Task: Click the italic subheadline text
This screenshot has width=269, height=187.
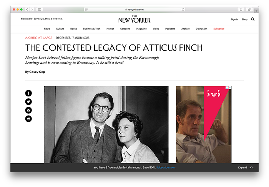Action: point(92,60)
